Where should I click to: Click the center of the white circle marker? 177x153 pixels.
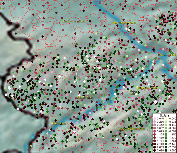(89, 76)
